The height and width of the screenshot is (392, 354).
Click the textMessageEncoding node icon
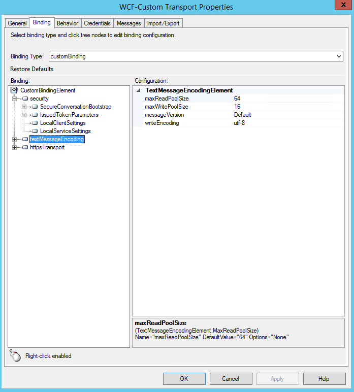point(25,139)
